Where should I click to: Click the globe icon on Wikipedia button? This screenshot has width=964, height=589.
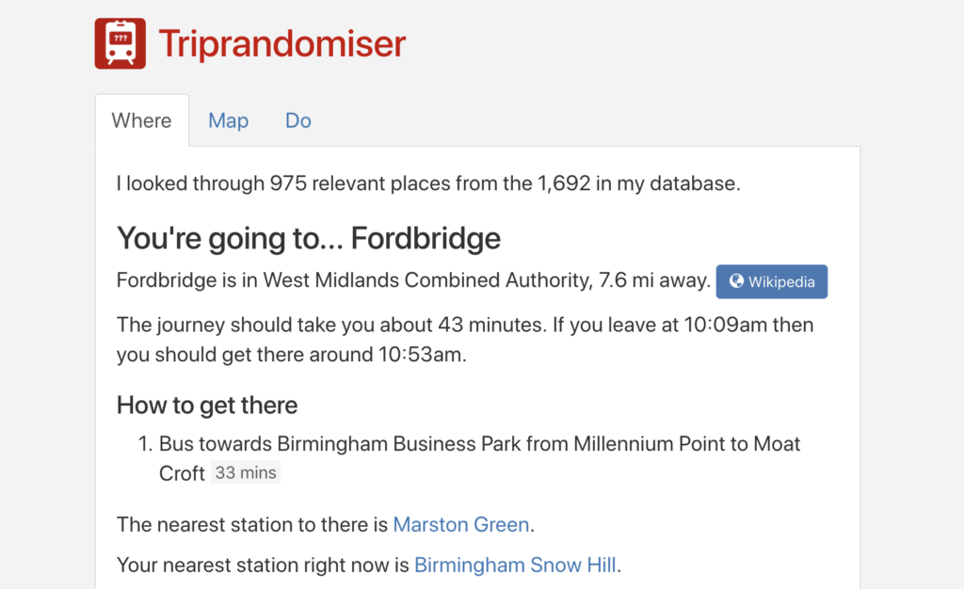[x=736, y=281]
